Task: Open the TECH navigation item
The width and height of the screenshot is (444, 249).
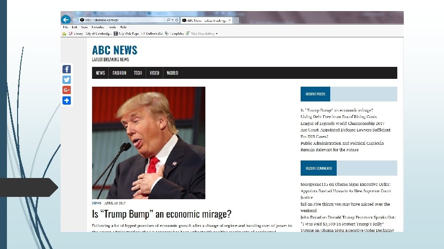Action: [138, 73]
